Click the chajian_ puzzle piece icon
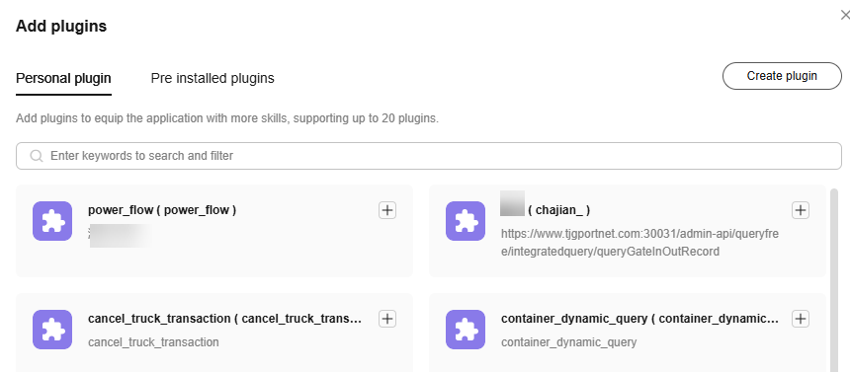This screenshot has width=850, height=372. [x=466, y=221]
